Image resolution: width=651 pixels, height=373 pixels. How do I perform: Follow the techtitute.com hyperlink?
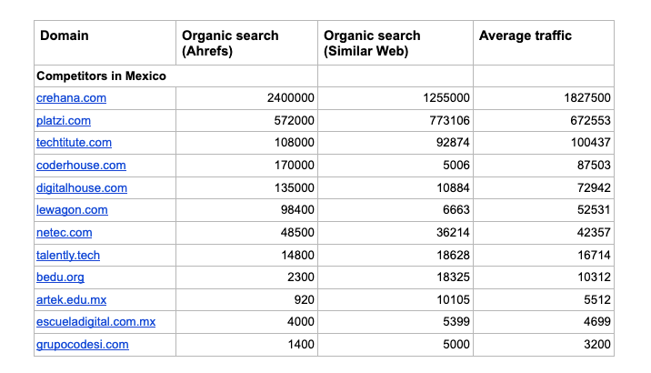[74, 143]
